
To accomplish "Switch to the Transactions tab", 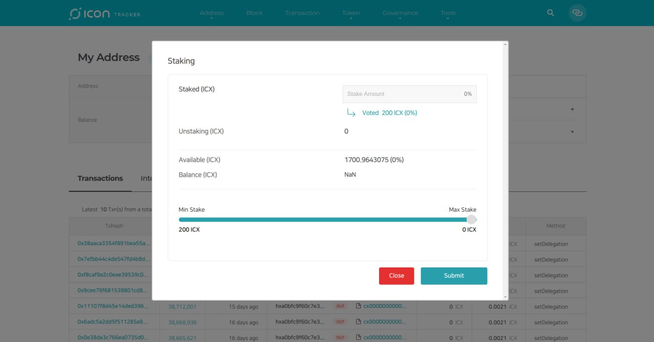I will [x=100, y=178].
